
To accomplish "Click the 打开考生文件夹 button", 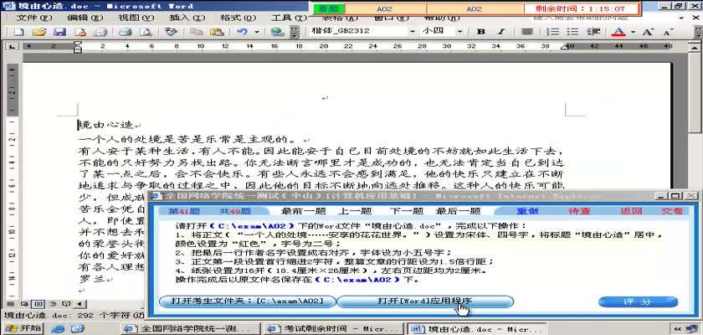I will 248,301.
